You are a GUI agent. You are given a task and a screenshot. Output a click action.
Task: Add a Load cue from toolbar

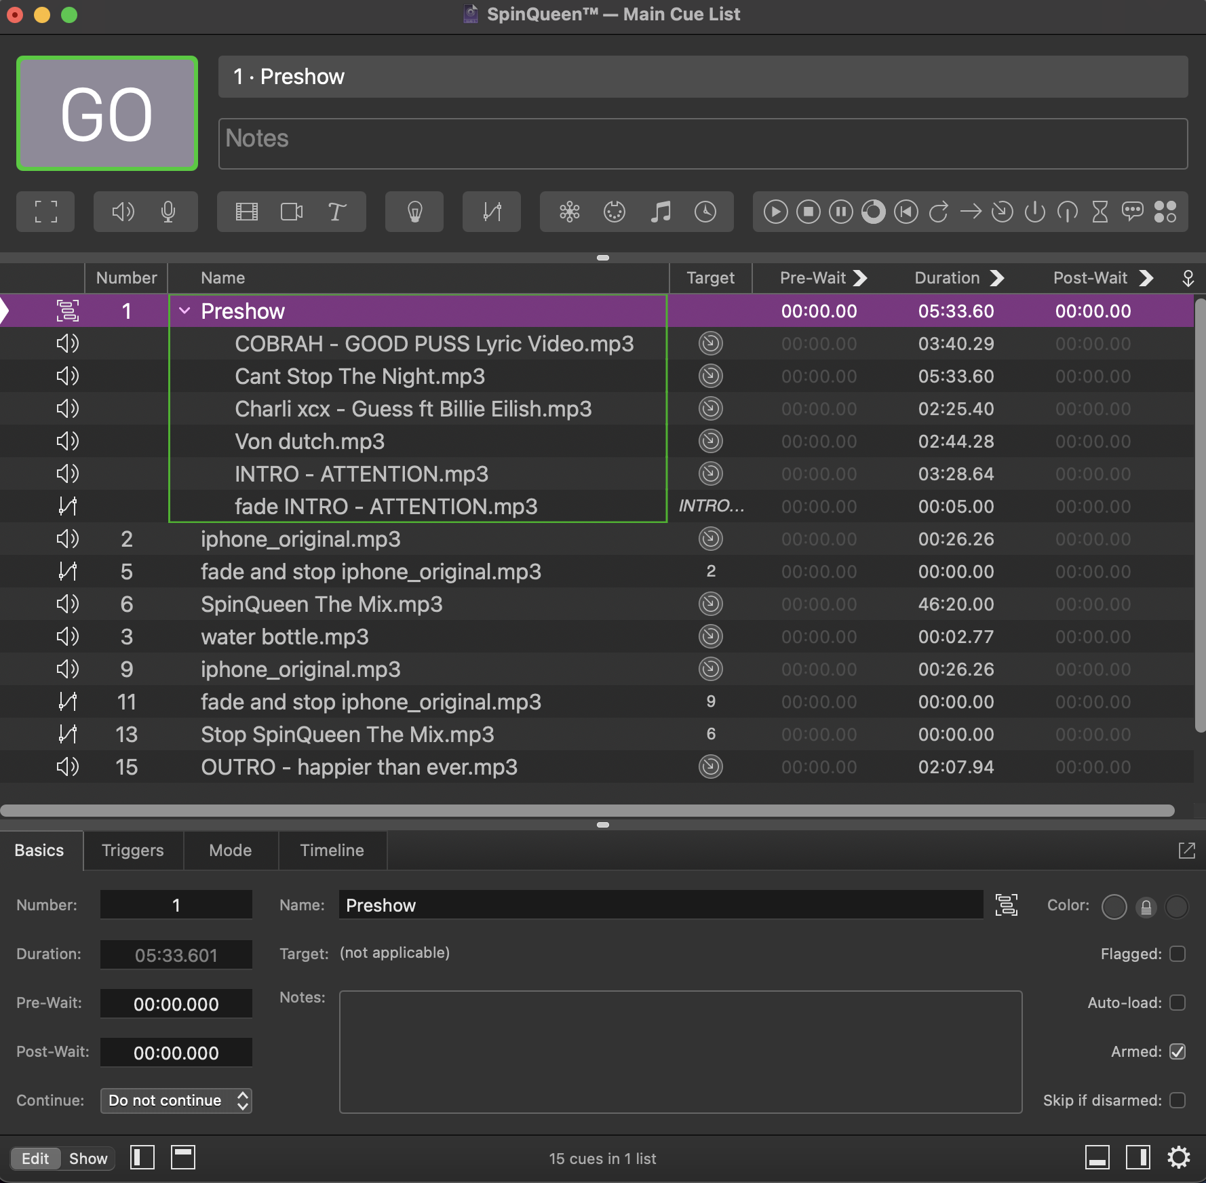pyautogui.click(x=873, y=212)
